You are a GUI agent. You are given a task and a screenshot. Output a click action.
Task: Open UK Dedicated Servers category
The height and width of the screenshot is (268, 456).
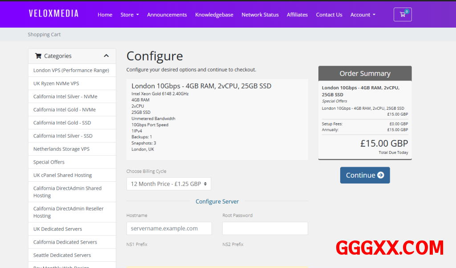click(x=58, y=229)
